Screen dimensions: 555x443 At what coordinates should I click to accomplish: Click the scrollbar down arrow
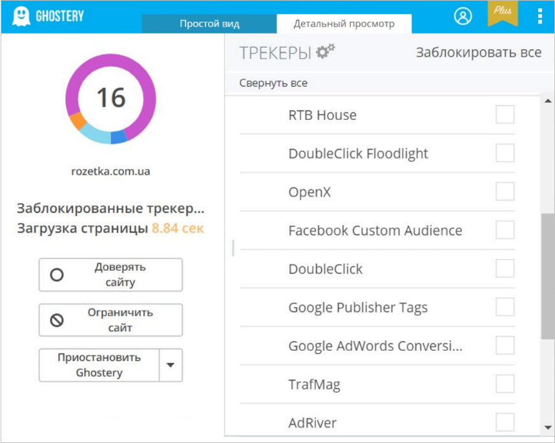tap(548, 428)
